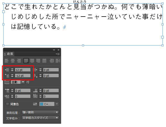Click the first line indent -12 pt field
Screen dimensions: 166x127
pos(23,76)
